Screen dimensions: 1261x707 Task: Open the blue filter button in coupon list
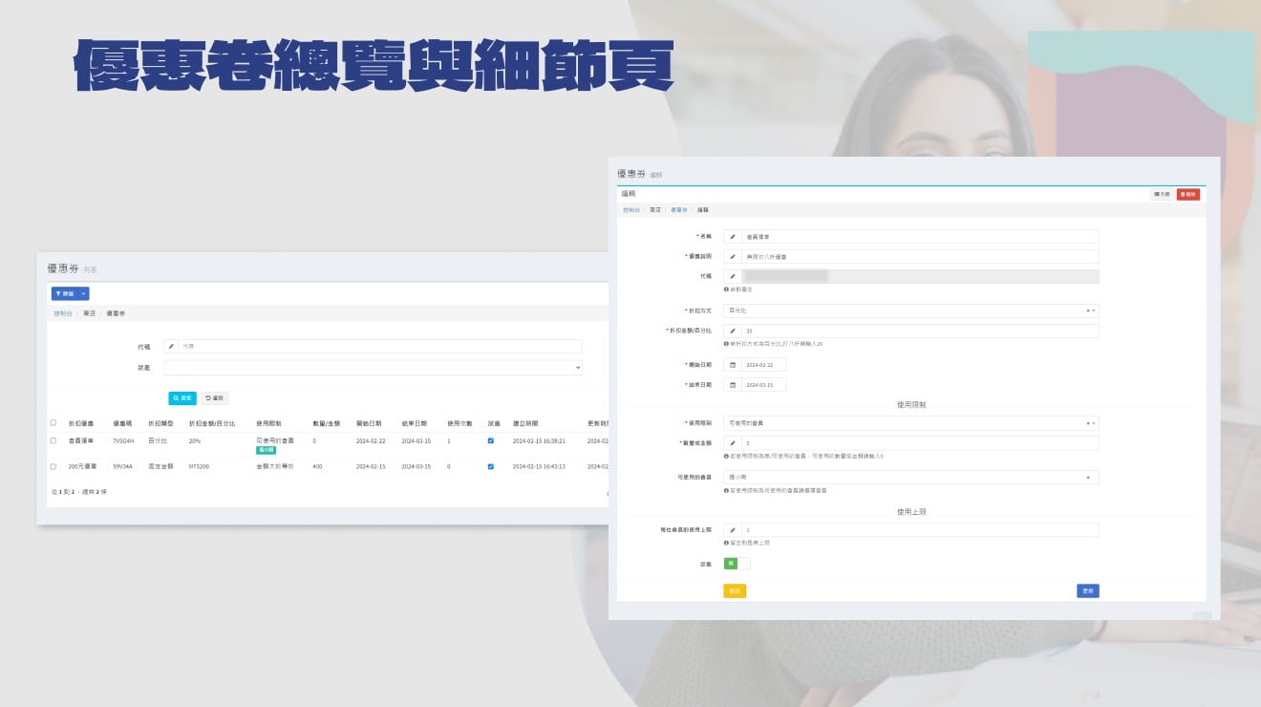click(65, 294)
